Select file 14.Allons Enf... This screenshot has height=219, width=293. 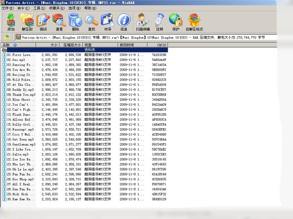point(84,119)
